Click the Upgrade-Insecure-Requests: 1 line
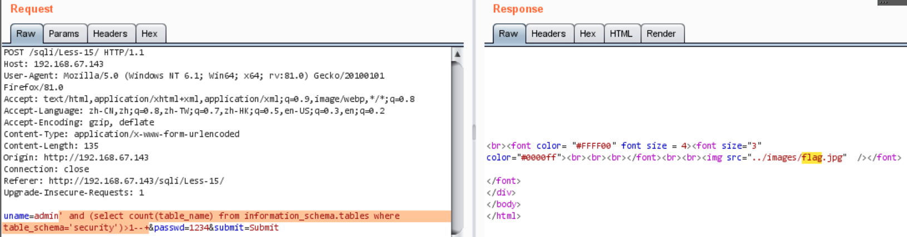Viewport: 907px width, 237px height. pos(74,192)
